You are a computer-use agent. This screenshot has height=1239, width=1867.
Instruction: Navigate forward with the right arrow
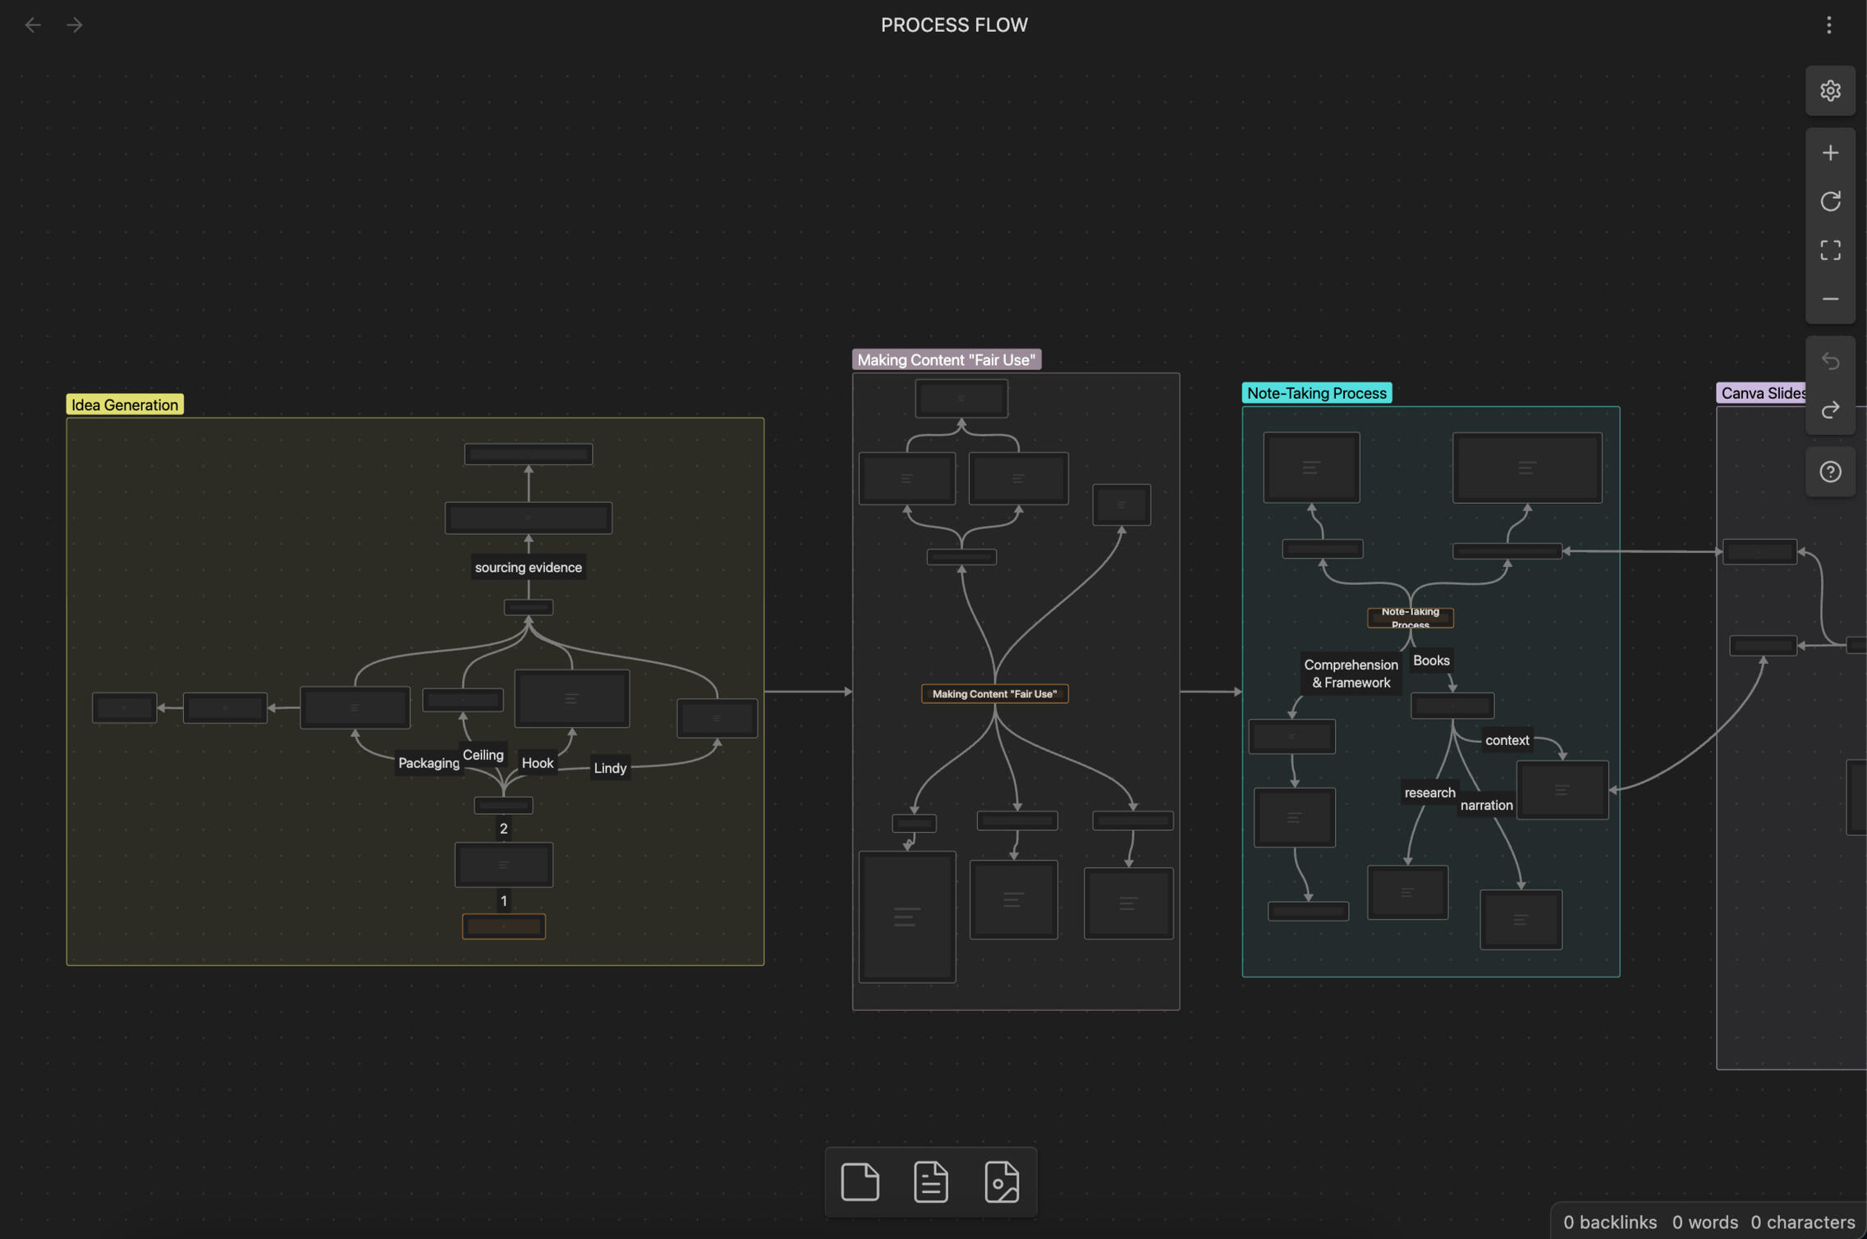pyautogui.click(x=75, y=25)
